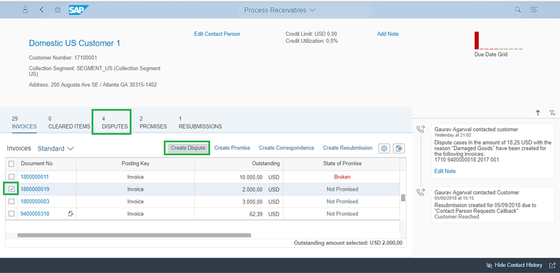Click the Posting Key column header

(136, 163)
